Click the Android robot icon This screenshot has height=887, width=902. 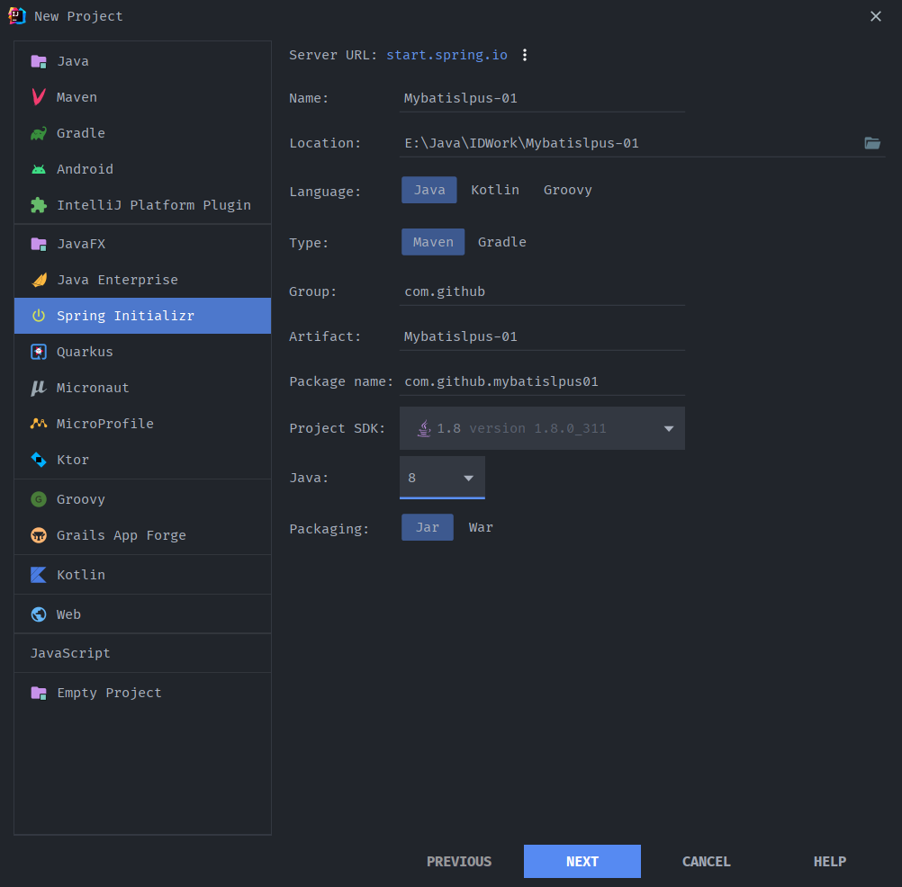point(39,169)
